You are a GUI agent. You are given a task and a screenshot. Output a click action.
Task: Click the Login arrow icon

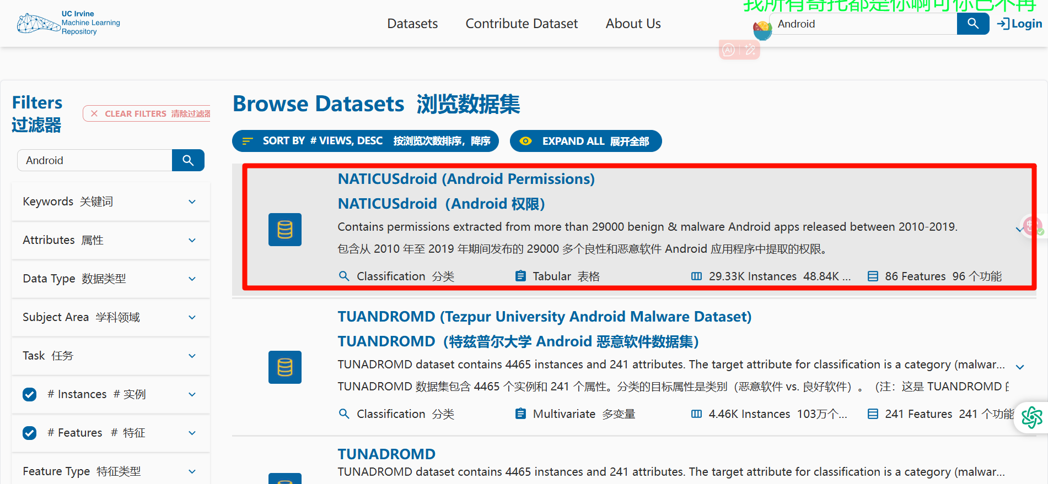point(1003,24)
